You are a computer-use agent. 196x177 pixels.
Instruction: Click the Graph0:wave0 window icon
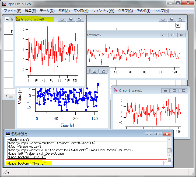17,19
